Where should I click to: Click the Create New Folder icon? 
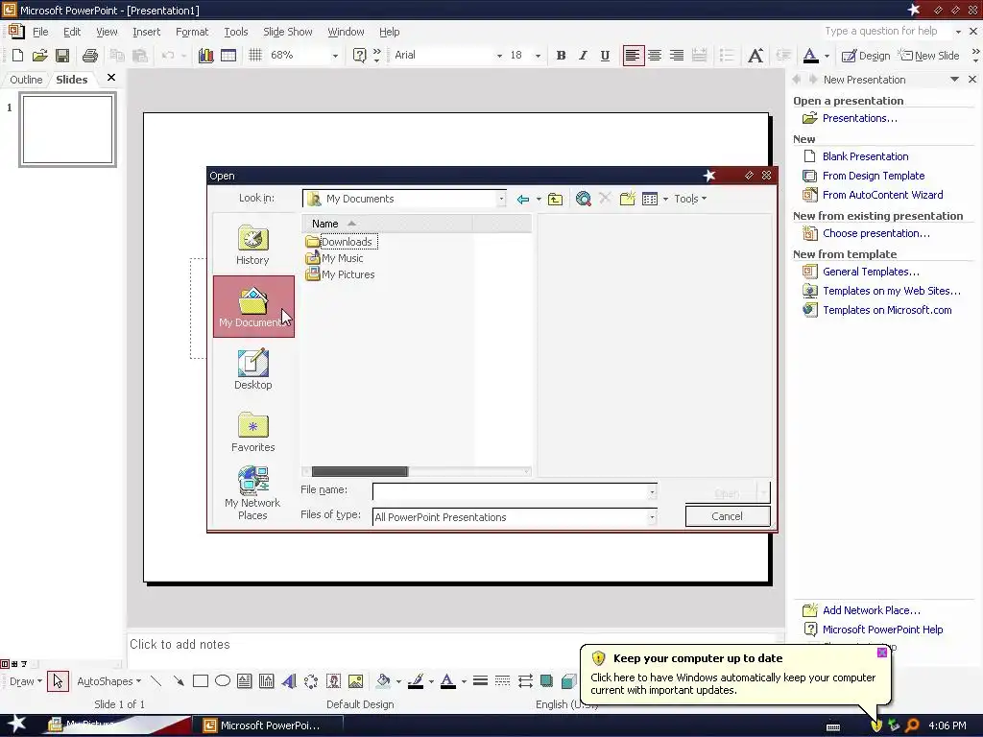(x=628, y=200)
